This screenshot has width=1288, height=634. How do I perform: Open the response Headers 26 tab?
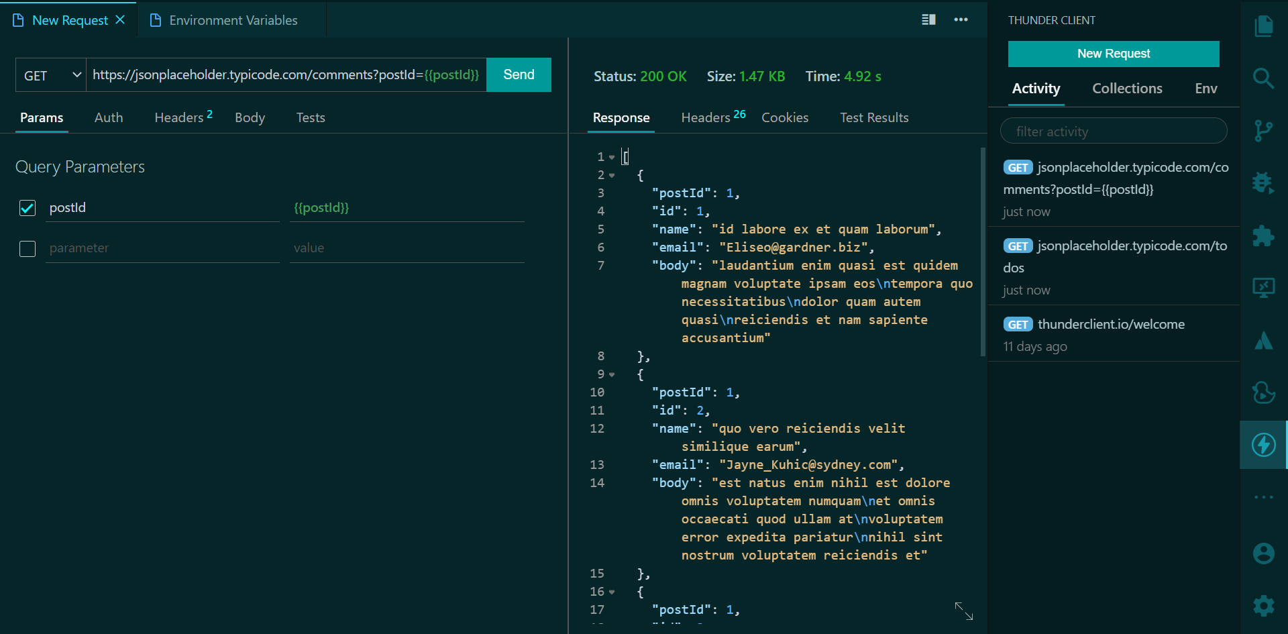click(x=713, y=117)
